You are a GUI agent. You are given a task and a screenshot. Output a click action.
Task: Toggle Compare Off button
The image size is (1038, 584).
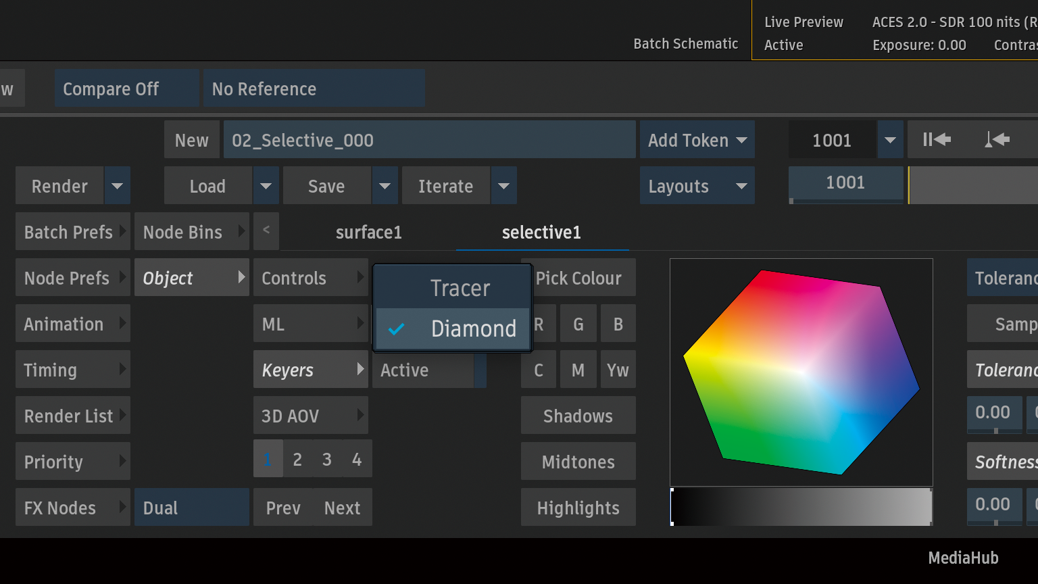click(127, 89)
